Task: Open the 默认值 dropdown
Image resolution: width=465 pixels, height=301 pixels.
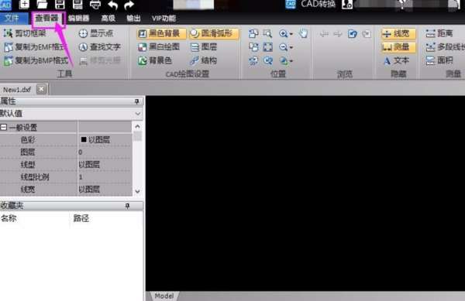Action: [138, 114]
